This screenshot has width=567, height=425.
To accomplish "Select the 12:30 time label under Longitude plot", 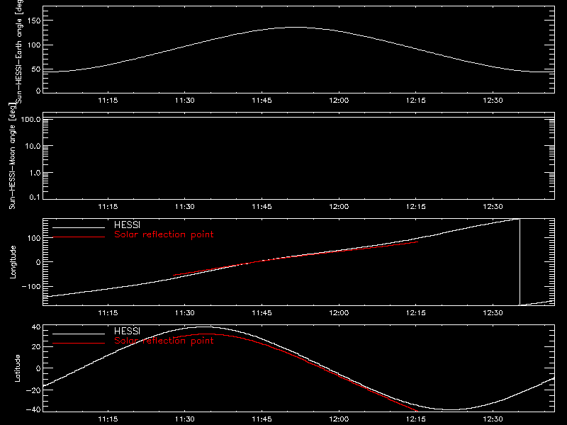I will tap(493, 312).
